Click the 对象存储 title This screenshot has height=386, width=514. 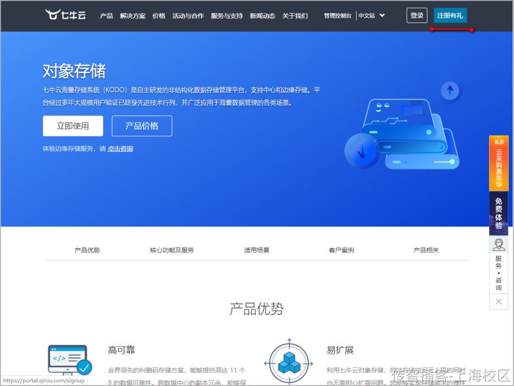point(75,71)
